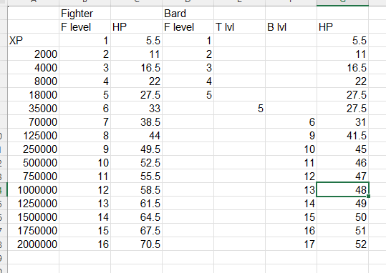The image size is (386, 273).
Task: Click Fighter HP cell showing 33
Action: [x=136, y=109]
